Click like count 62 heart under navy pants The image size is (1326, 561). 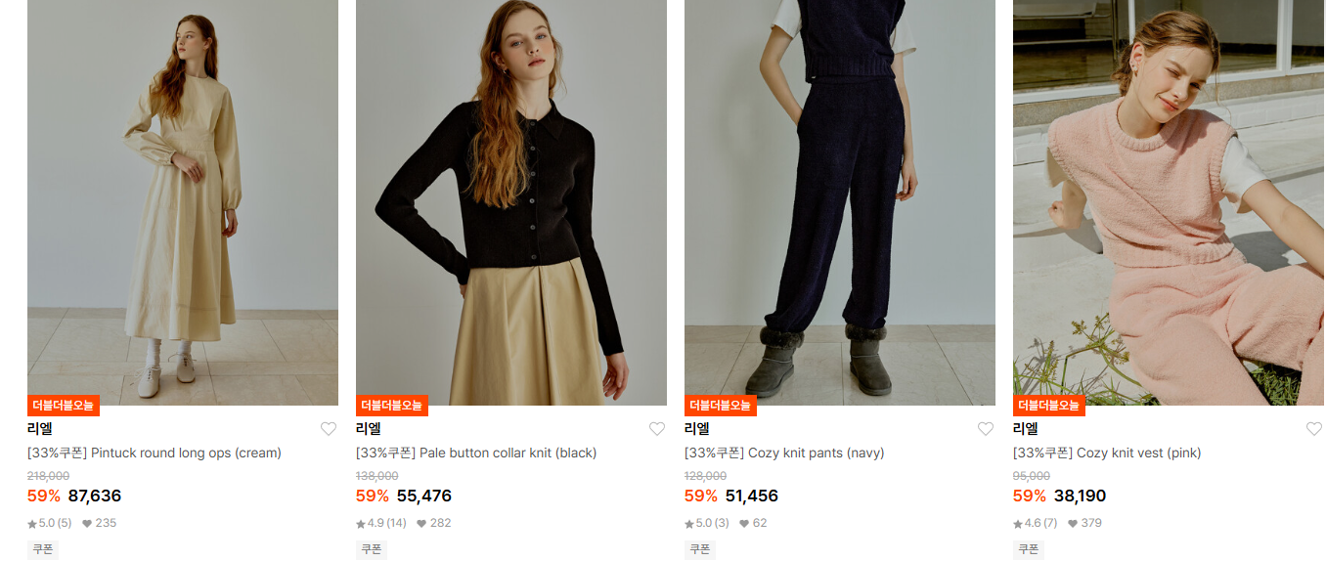pyautogui.click(x=753, y=523)
